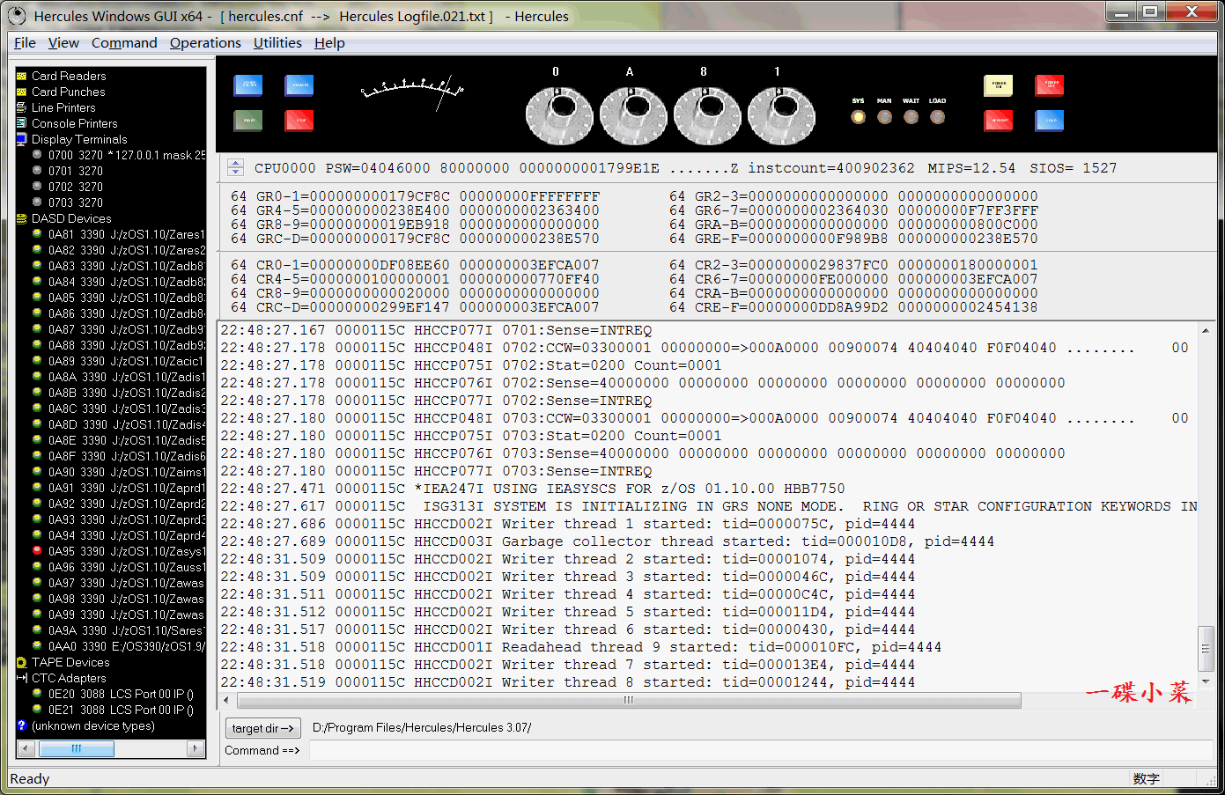Click the blue Load panel button
The height and width of the screenshot is (795, 1225).
[1049, 121]
